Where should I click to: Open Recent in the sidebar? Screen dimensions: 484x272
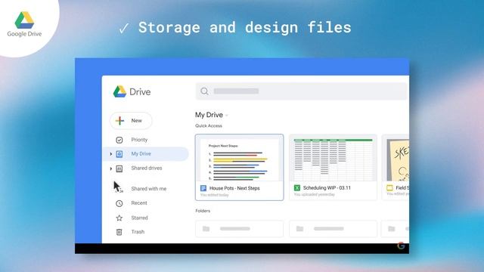pos(139,203)
